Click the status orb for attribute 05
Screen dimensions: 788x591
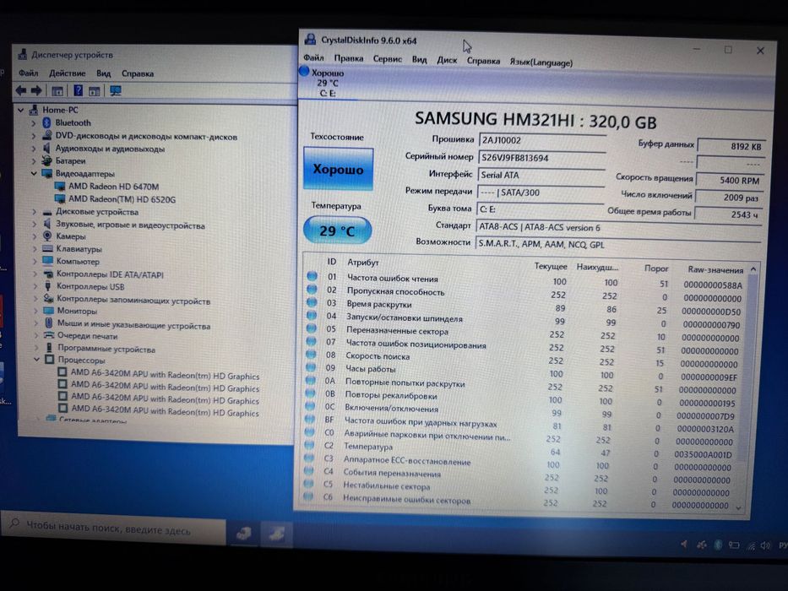click(312, 328)
